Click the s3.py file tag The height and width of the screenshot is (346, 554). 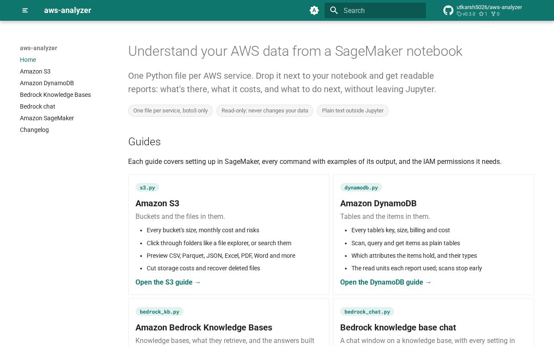147,187
